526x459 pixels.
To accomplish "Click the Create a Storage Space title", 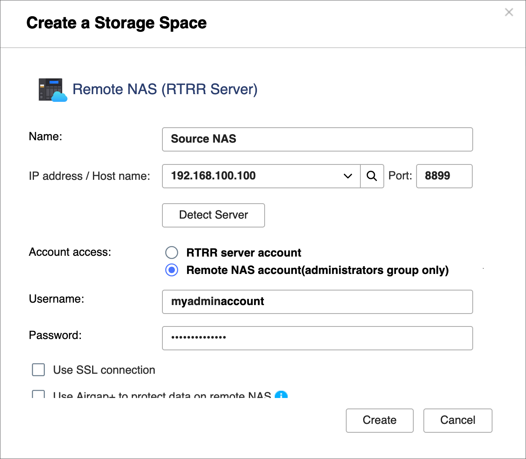I will tap(116, 23).
